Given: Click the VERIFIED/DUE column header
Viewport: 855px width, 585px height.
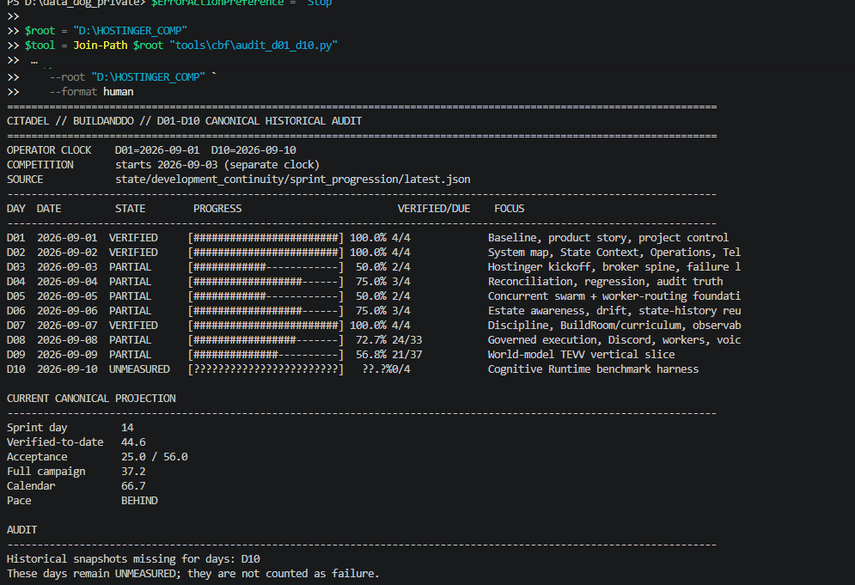Looking at the screenshot, I should pos(434,209).
